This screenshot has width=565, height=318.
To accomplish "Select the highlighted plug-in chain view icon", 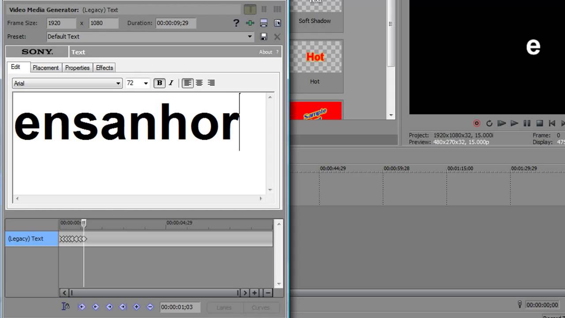I will click(250, 9).
